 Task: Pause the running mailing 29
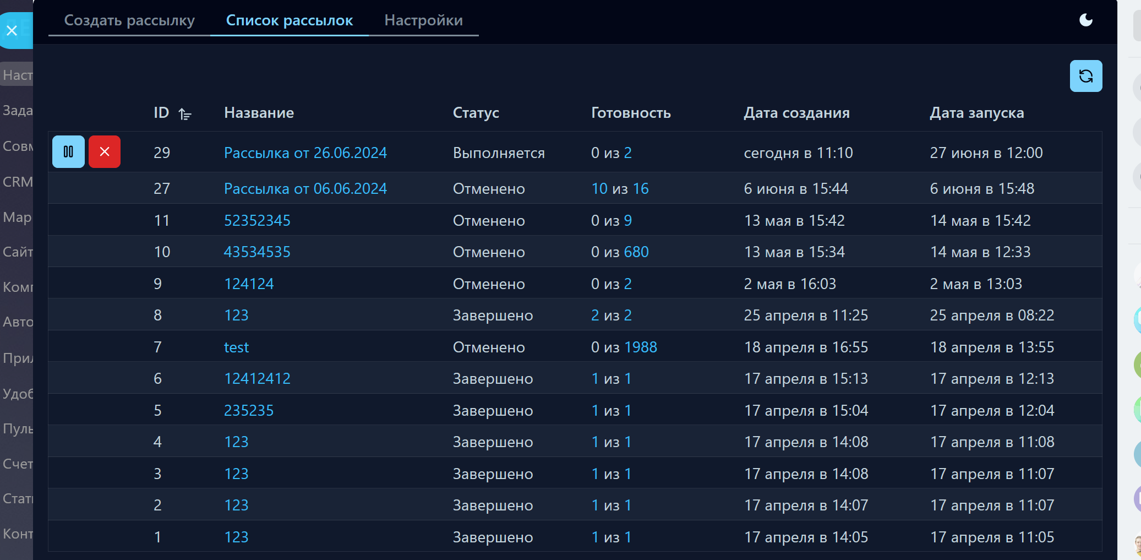[68, 152]
